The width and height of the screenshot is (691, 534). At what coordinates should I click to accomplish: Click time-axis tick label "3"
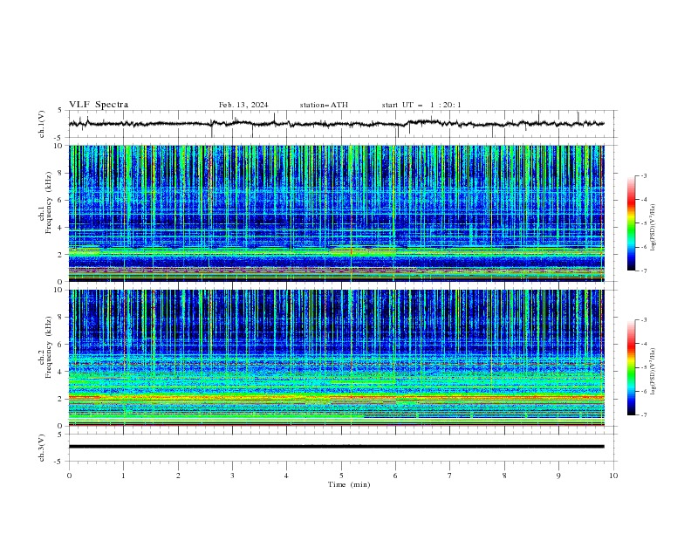(232, 476)
